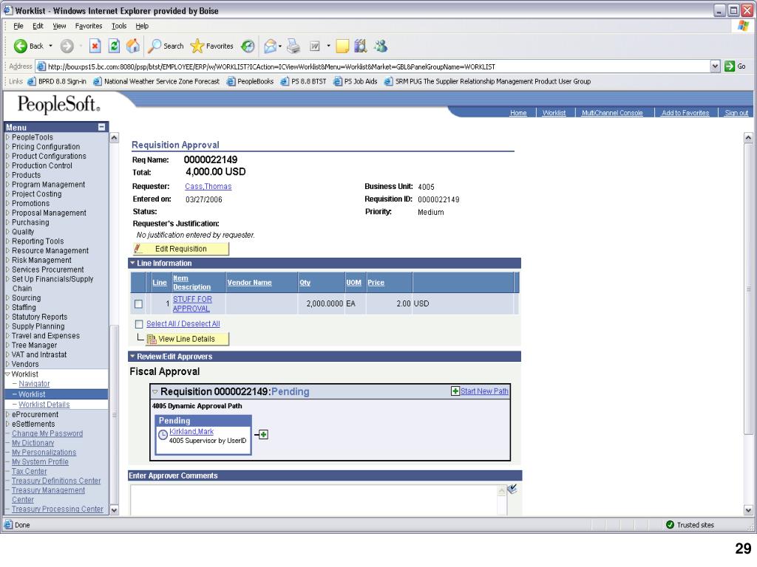The width and height of the screenshot is (757, 567).
Task: Open the Messenger people icon
Action: coord(381,47)
